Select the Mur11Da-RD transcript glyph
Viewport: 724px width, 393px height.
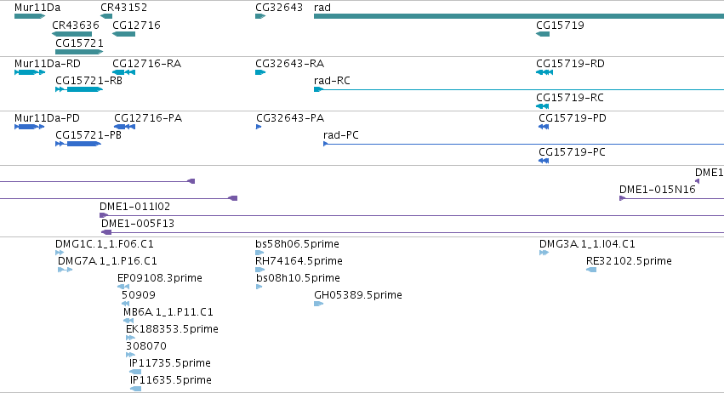(x=30, y=72)
